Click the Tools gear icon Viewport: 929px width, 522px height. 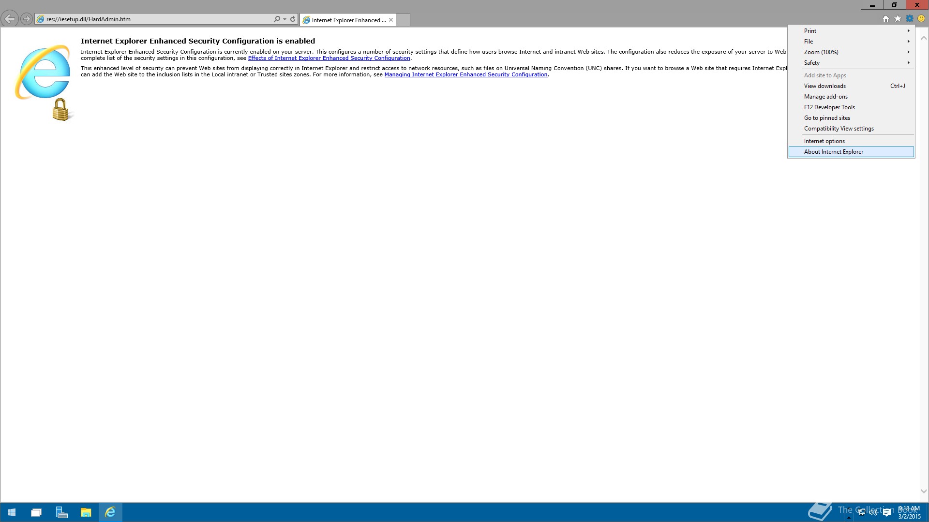[910, 19]
